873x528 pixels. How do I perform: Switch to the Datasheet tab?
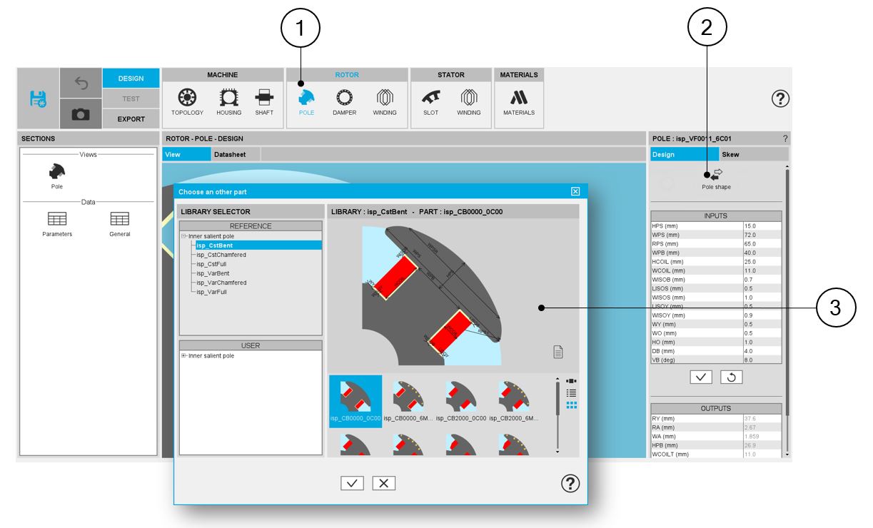click(x=230, y=154)
